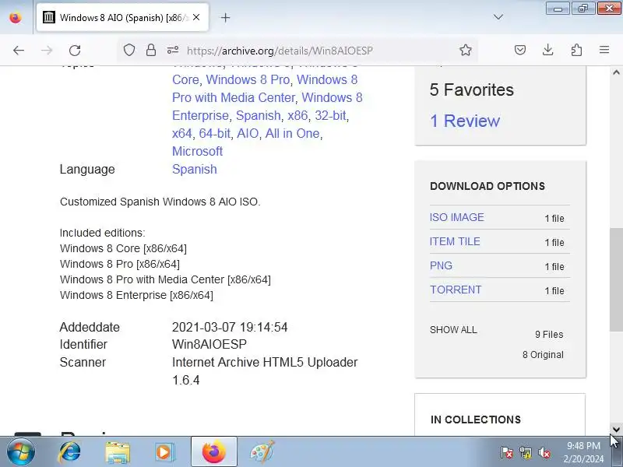Open the taskbar clock and date
623x467 pixels.
pos(583,452)
